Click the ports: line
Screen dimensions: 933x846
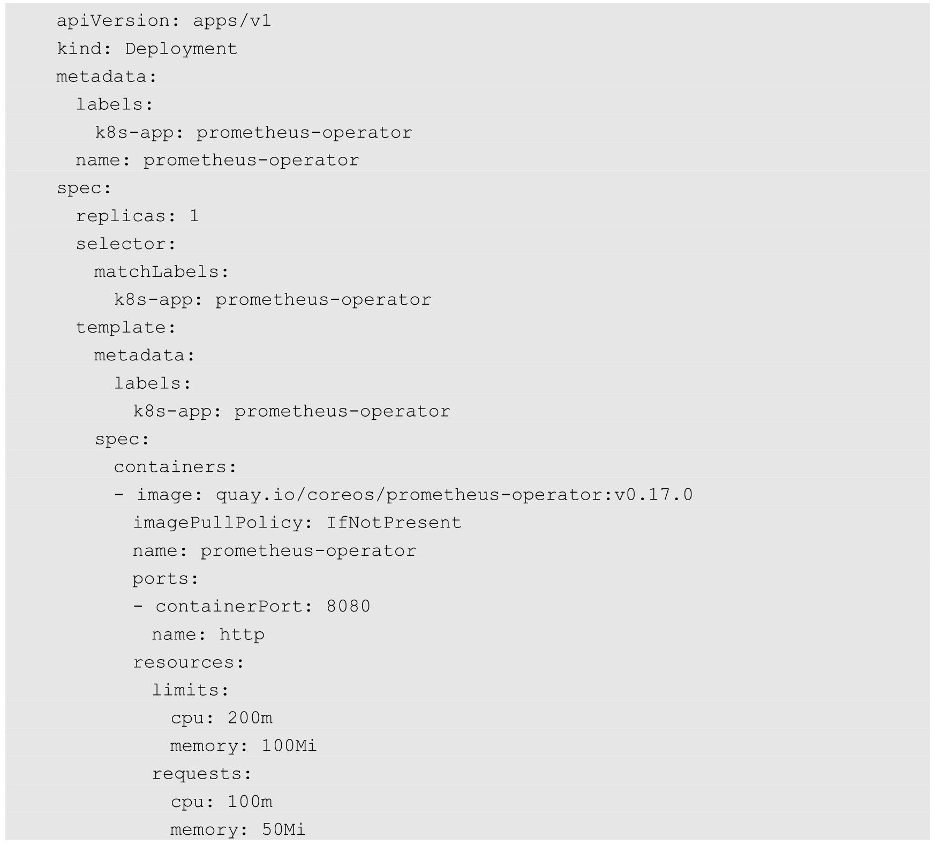pos(165,578)
